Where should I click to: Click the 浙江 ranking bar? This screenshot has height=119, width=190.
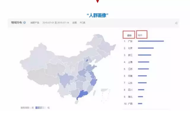[145, 55]
